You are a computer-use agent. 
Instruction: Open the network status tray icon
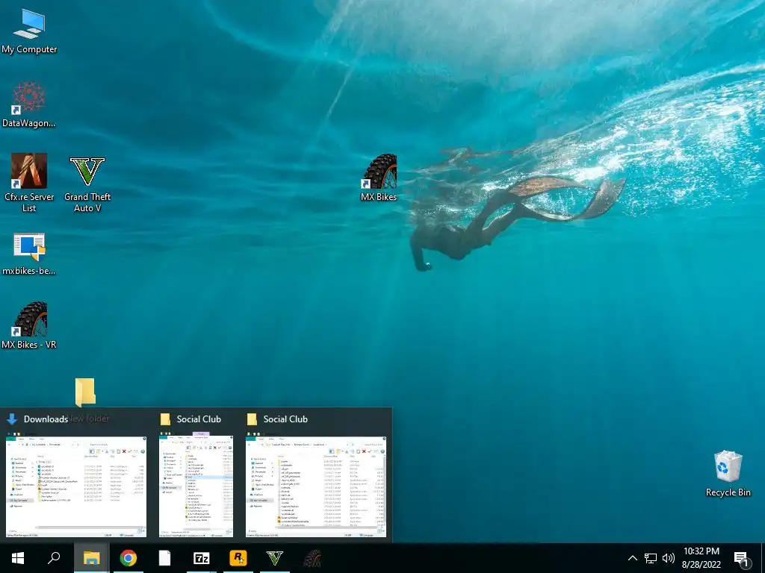[651, 558]
